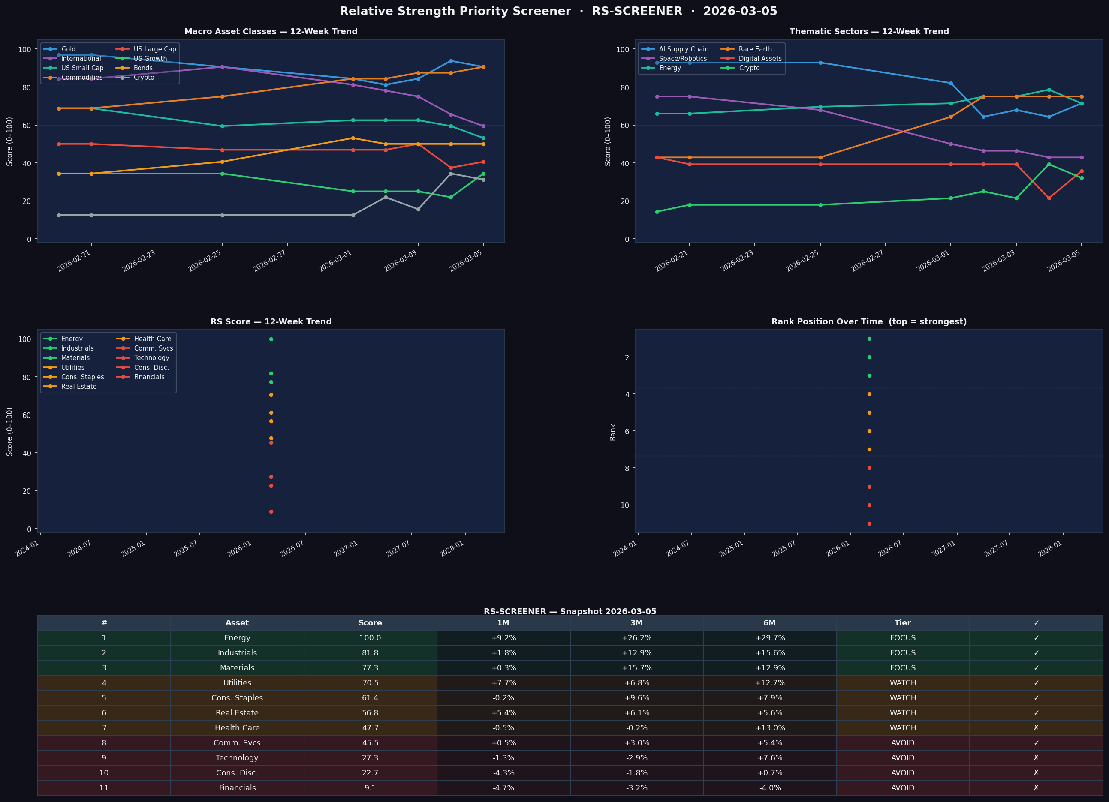Click AI Supply Chain legend marker
The image size is (1109, 802).
pyautogui.click(x=648, y=49)
